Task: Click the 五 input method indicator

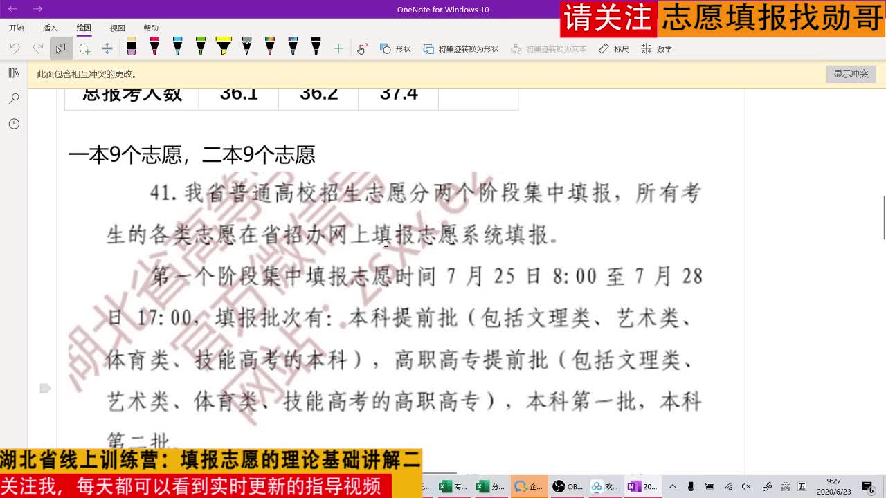Action: tap(802, 487)
